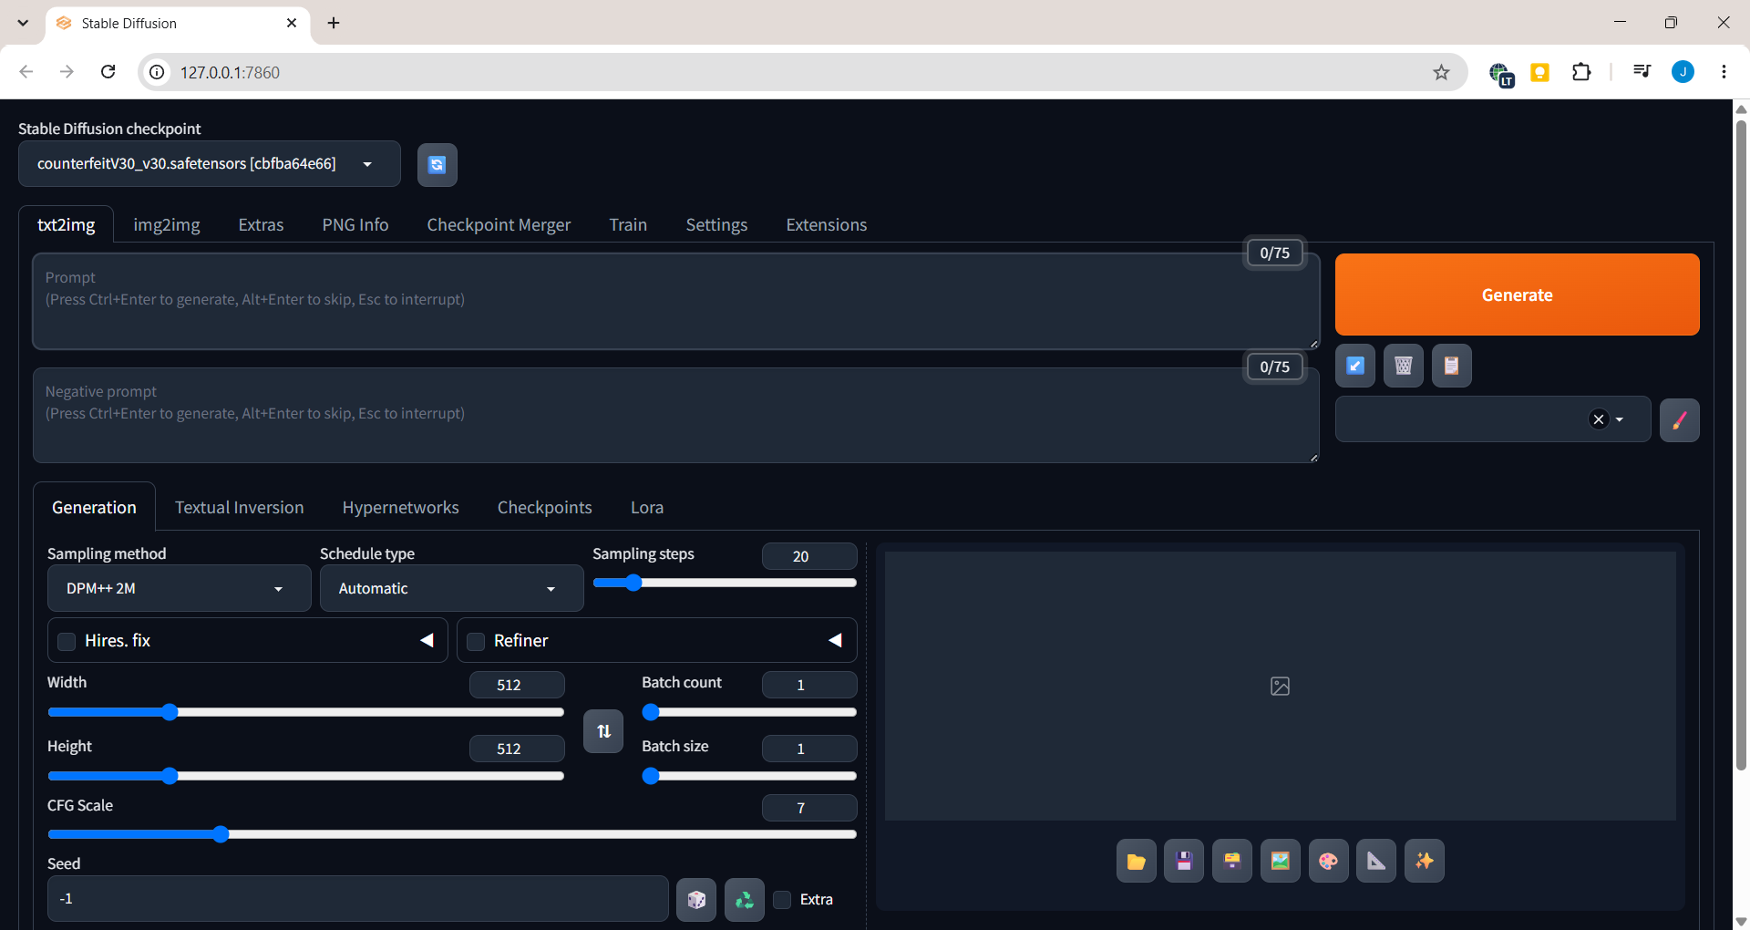
Task: Send image to inpaint palette icon
Action: coord(1329,861)
